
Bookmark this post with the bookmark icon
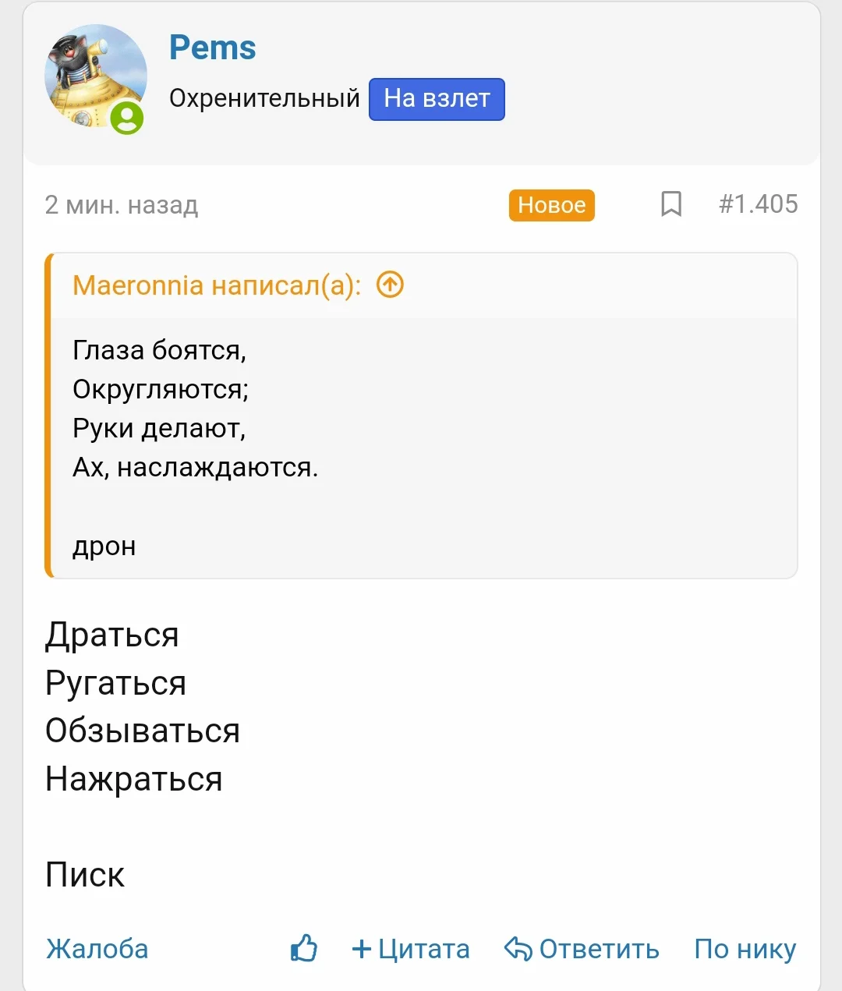point(670,204)
